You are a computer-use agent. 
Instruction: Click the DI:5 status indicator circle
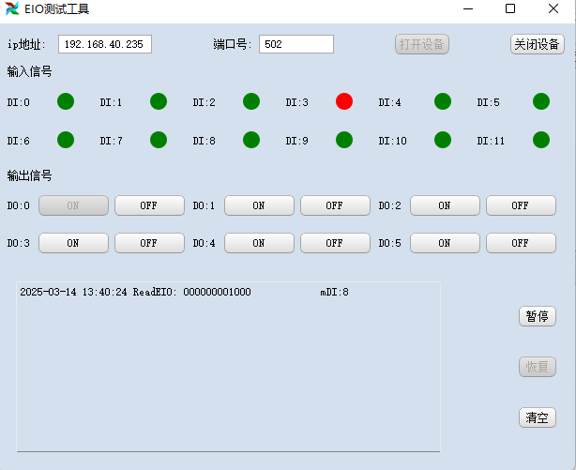pos(540,101)
